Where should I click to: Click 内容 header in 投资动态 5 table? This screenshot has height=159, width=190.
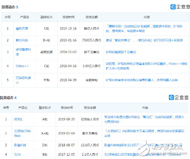point(147,17)
